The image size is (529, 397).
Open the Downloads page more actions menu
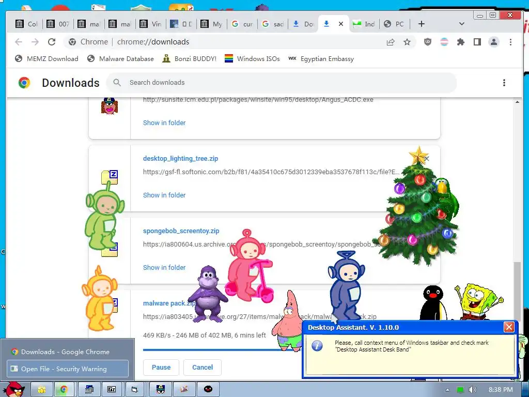tap(504, 83)
